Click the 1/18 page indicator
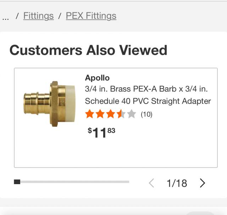The height and width of the screenshot is (215, 227). tap(177, 183)
